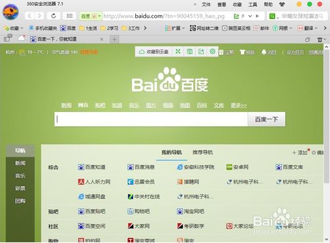Select the 我的导航 tab
This screenshot has width=330, height=243.
point(172,152)
